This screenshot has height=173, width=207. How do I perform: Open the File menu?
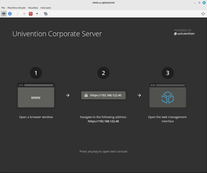tap(3, 8)
